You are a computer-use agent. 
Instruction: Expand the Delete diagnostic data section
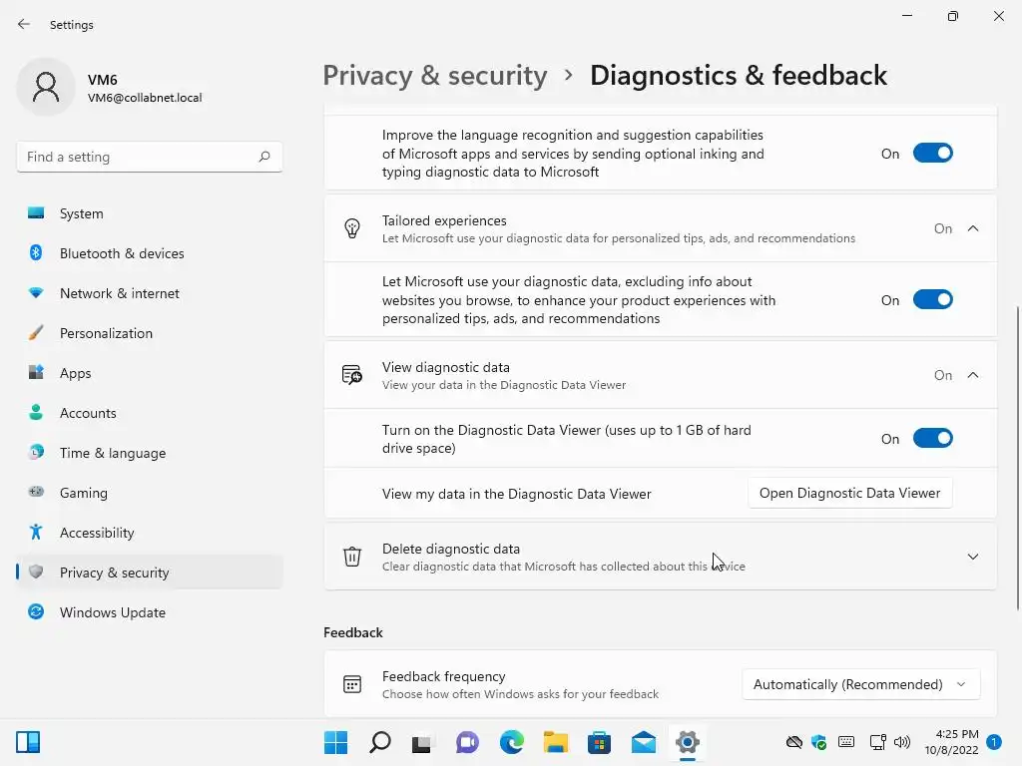(x=973, y=557)
